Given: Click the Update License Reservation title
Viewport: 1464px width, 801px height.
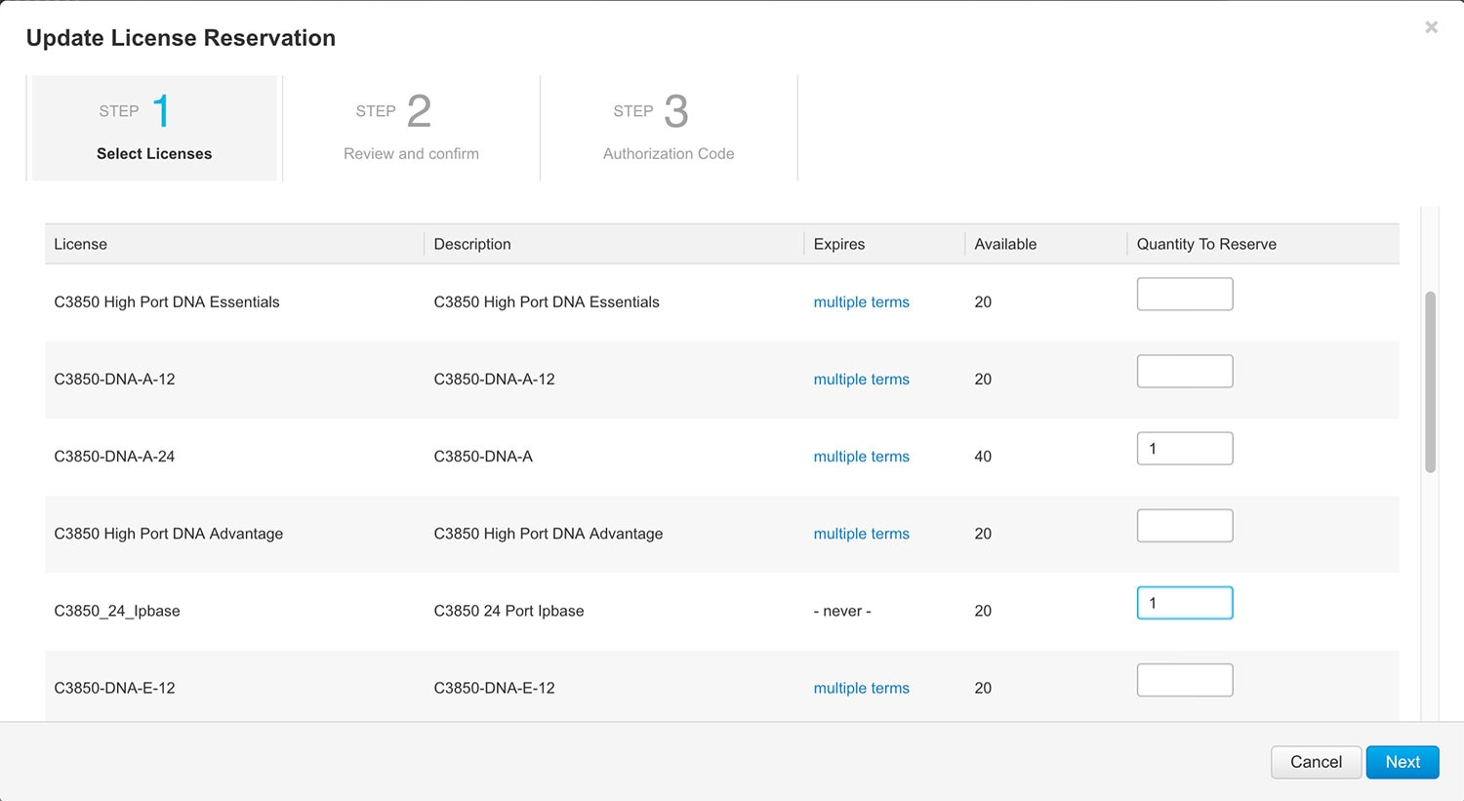Looking at the screenshot, I should (181, 38).
